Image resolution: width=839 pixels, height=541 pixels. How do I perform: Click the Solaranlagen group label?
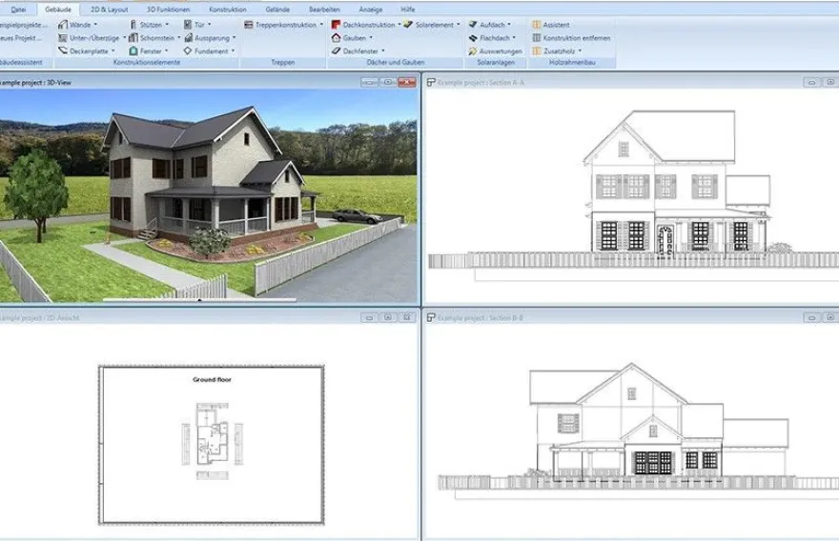click(496, 63)
